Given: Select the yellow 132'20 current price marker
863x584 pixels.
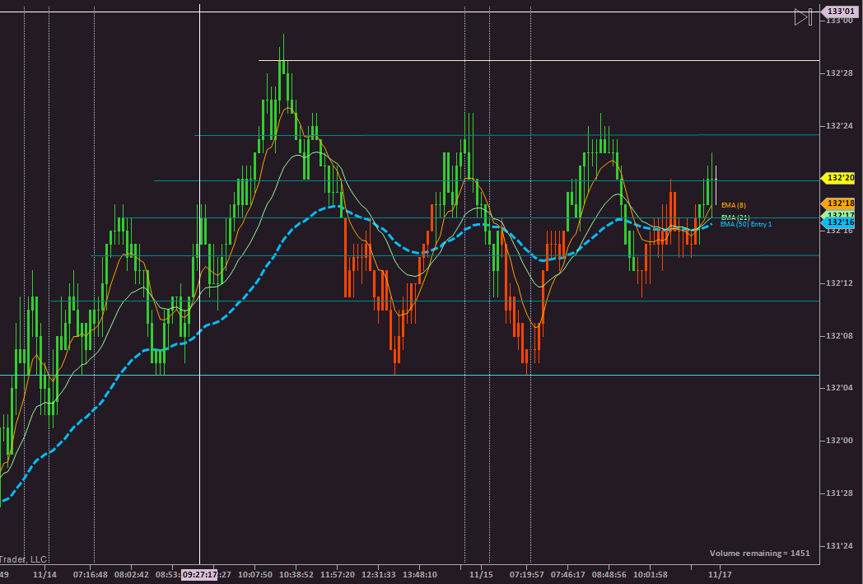Looking at the screenshot, I should coord(838,178).
